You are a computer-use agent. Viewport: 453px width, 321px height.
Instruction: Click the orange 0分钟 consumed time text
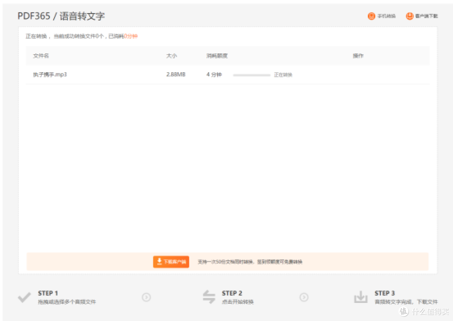(x=130, y=36)
